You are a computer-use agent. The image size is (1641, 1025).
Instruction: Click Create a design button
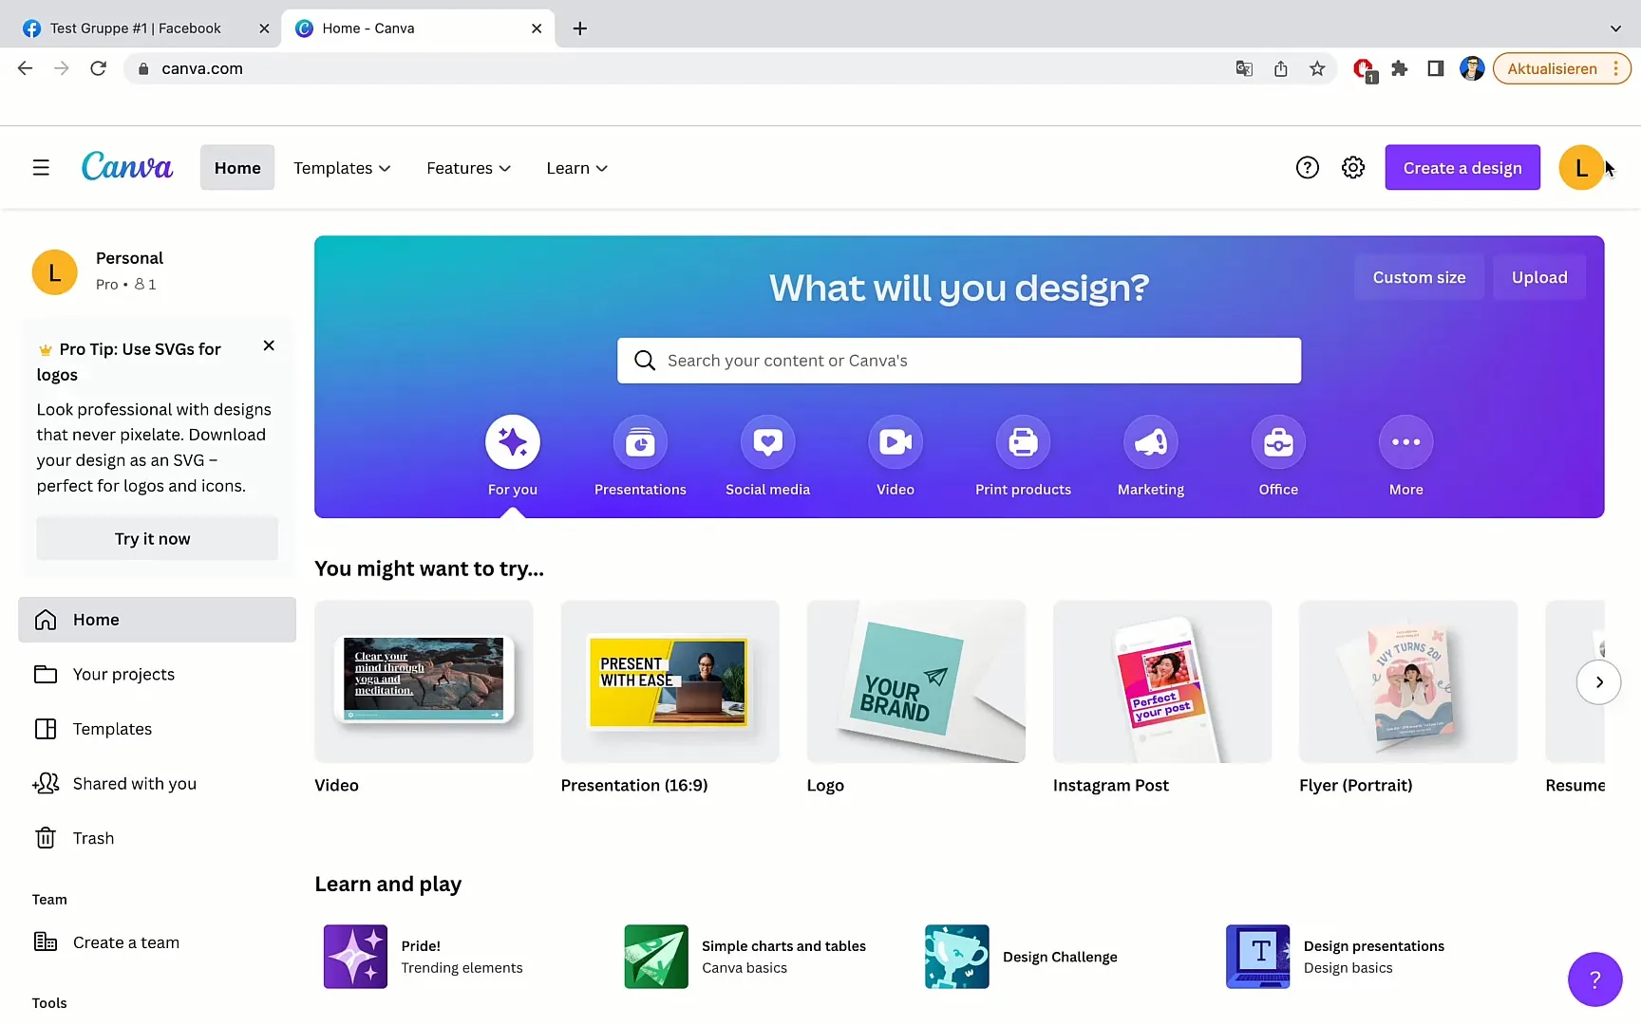click(x=1462, y=168)
